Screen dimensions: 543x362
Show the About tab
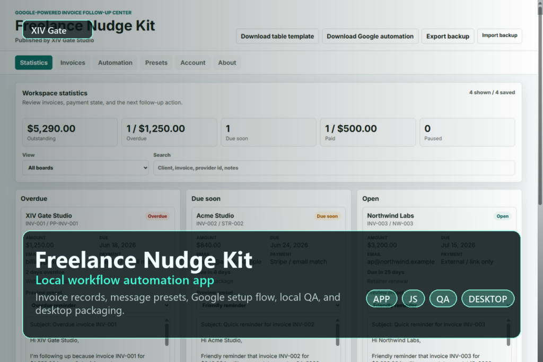tap(227, 63)
